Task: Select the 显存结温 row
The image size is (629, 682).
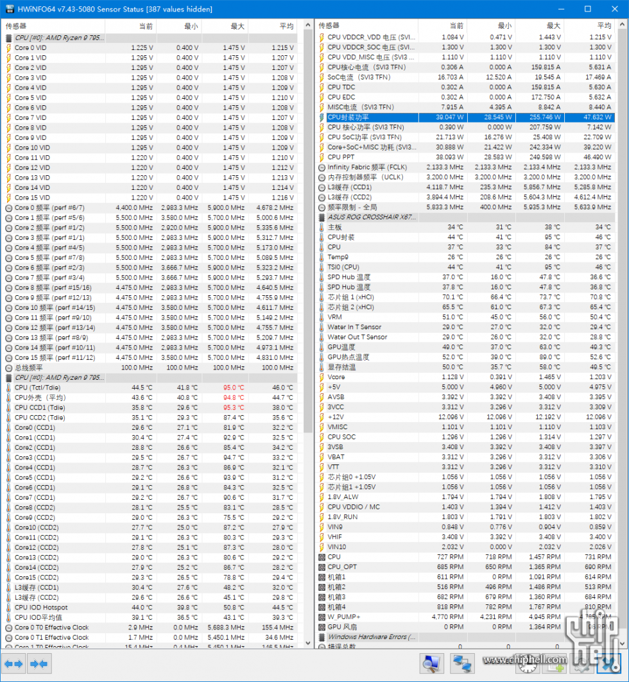Action: (465, 367)
